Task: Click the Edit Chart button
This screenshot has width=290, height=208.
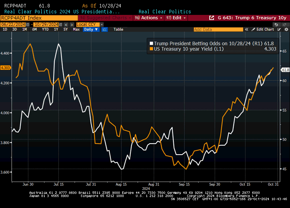Action: (x=263, y=29)
